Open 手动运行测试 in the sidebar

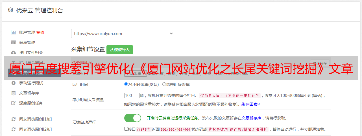(x=31, y=83)
